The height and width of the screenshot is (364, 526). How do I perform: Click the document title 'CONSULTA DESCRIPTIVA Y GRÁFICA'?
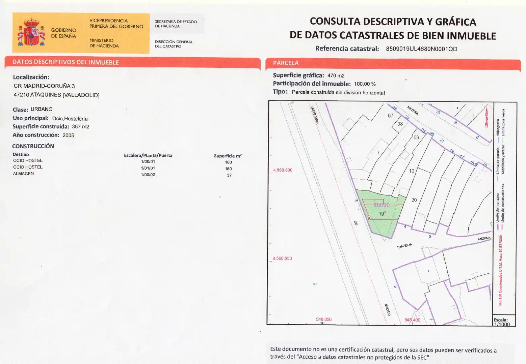coord(393,22)
